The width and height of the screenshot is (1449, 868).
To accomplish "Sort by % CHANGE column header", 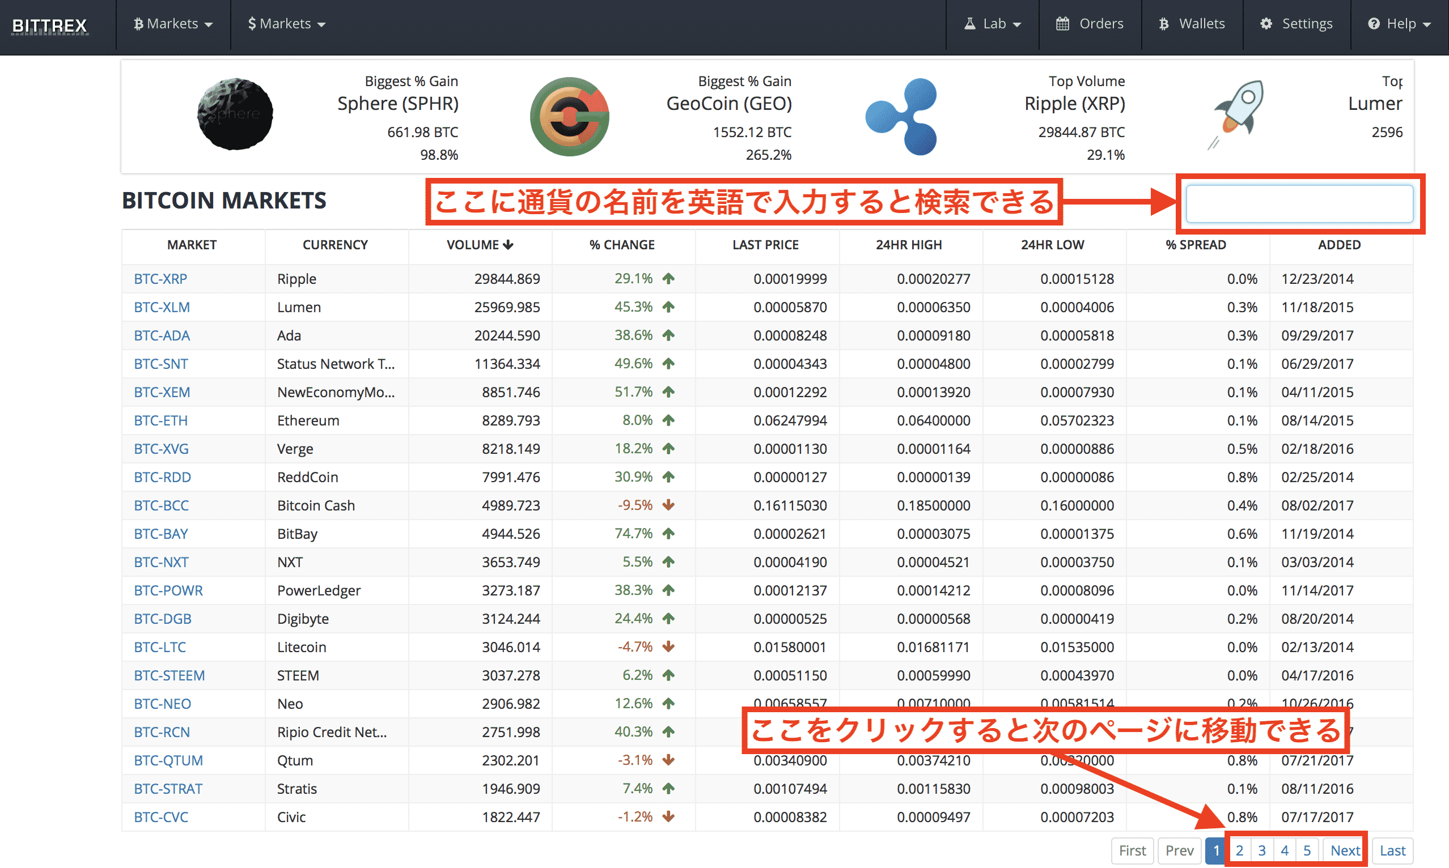I will pyautogui.click(x=622, y=245).
